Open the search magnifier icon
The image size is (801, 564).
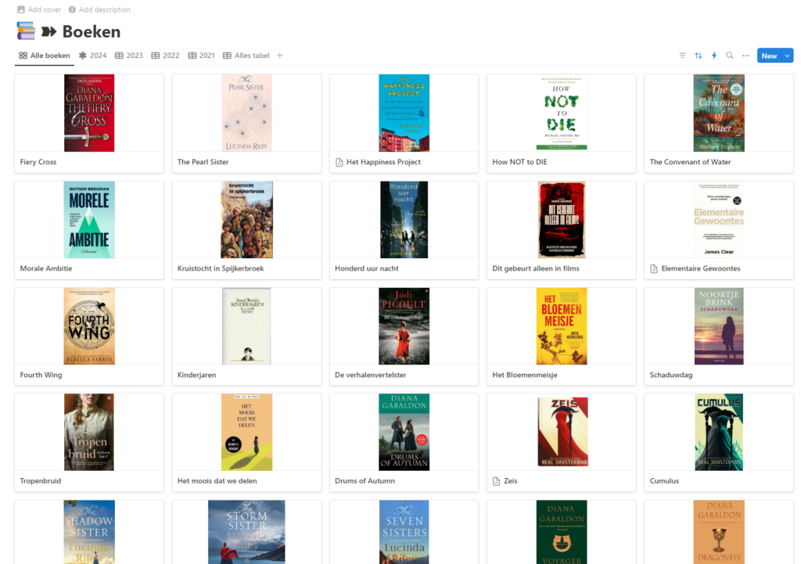730,56
